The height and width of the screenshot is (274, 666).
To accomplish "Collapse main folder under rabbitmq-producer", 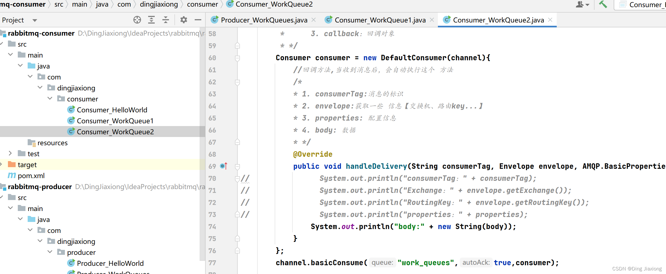I will 10,208.
